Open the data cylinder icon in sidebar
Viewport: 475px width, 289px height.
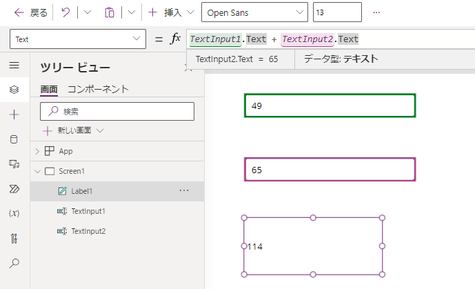pos(14,139)
